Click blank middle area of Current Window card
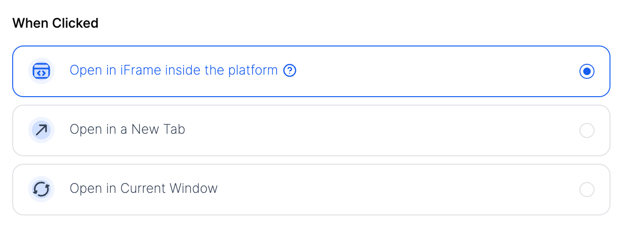This screenshot has width=633, height=229. point(376,190)
